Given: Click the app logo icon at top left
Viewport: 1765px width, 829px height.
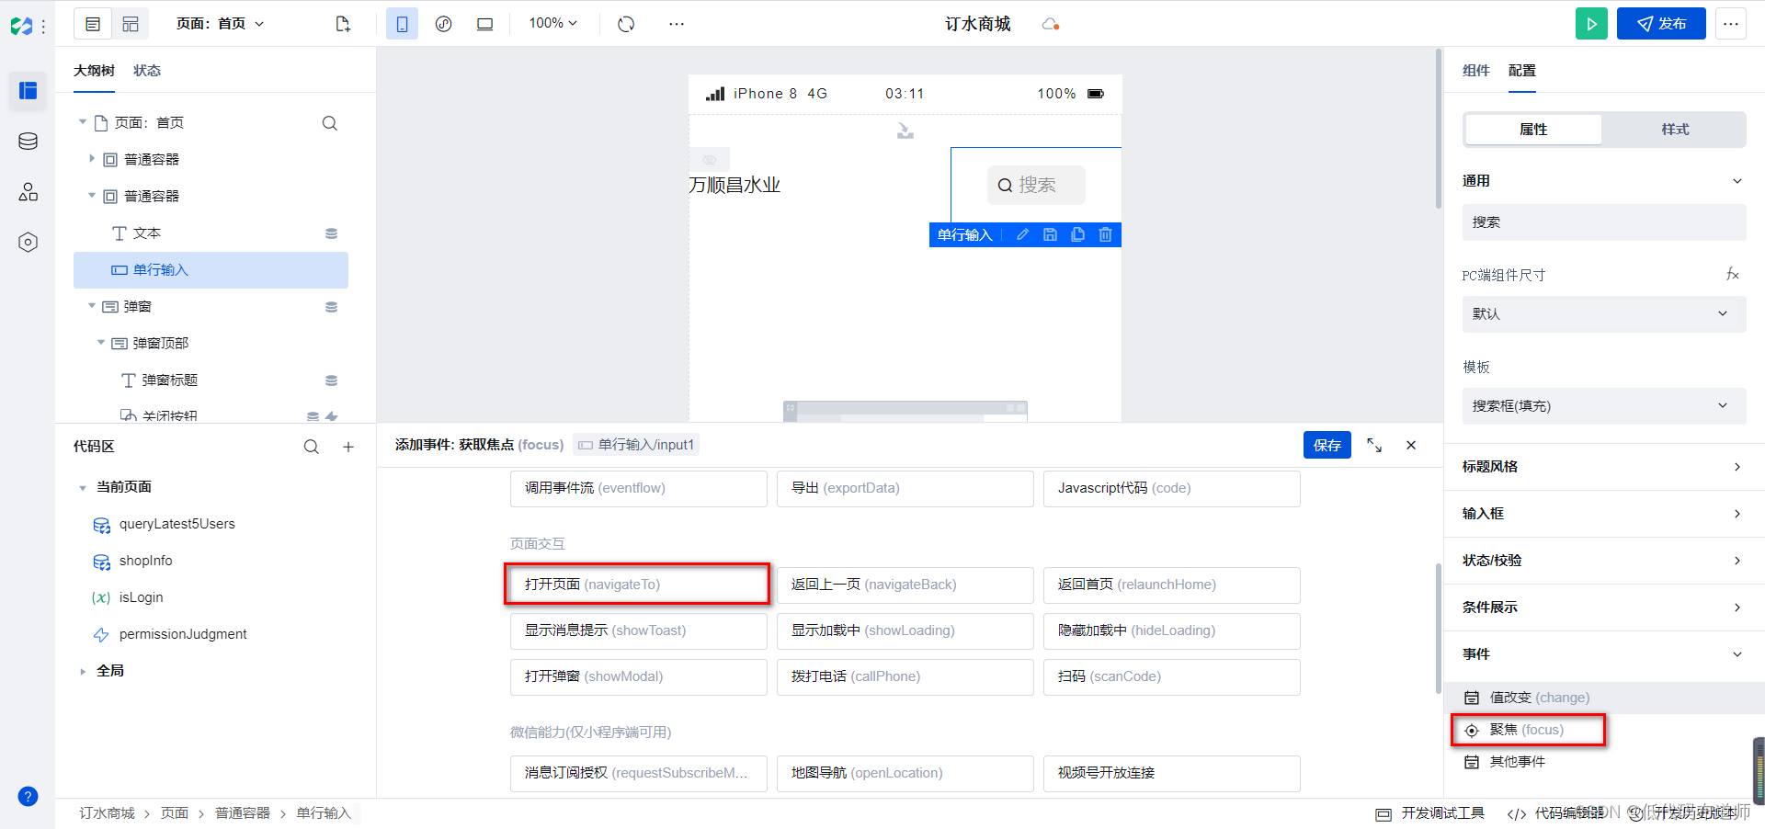Looking at the screenshot, I should [21, 27].
